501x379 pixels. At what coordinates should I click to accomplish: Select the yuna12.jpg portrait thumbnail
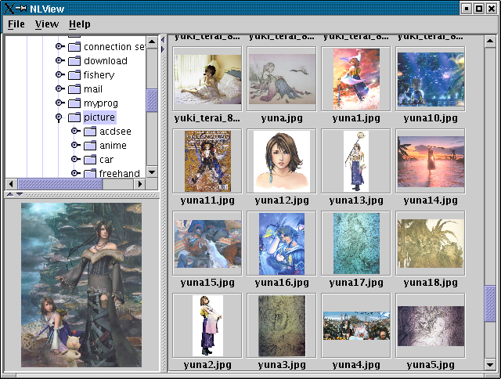(281, 161)
